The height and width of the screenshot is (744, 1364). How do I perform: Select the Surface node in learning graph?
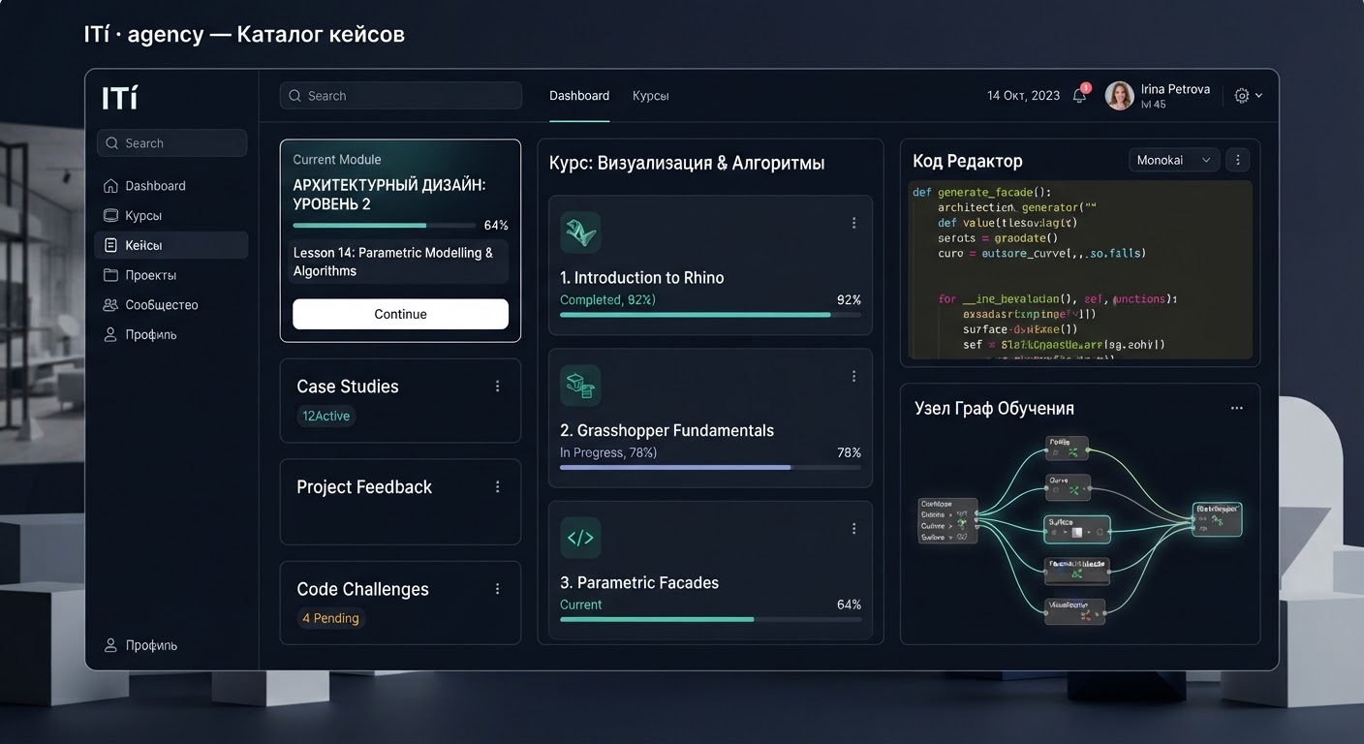click(1077, 529)
